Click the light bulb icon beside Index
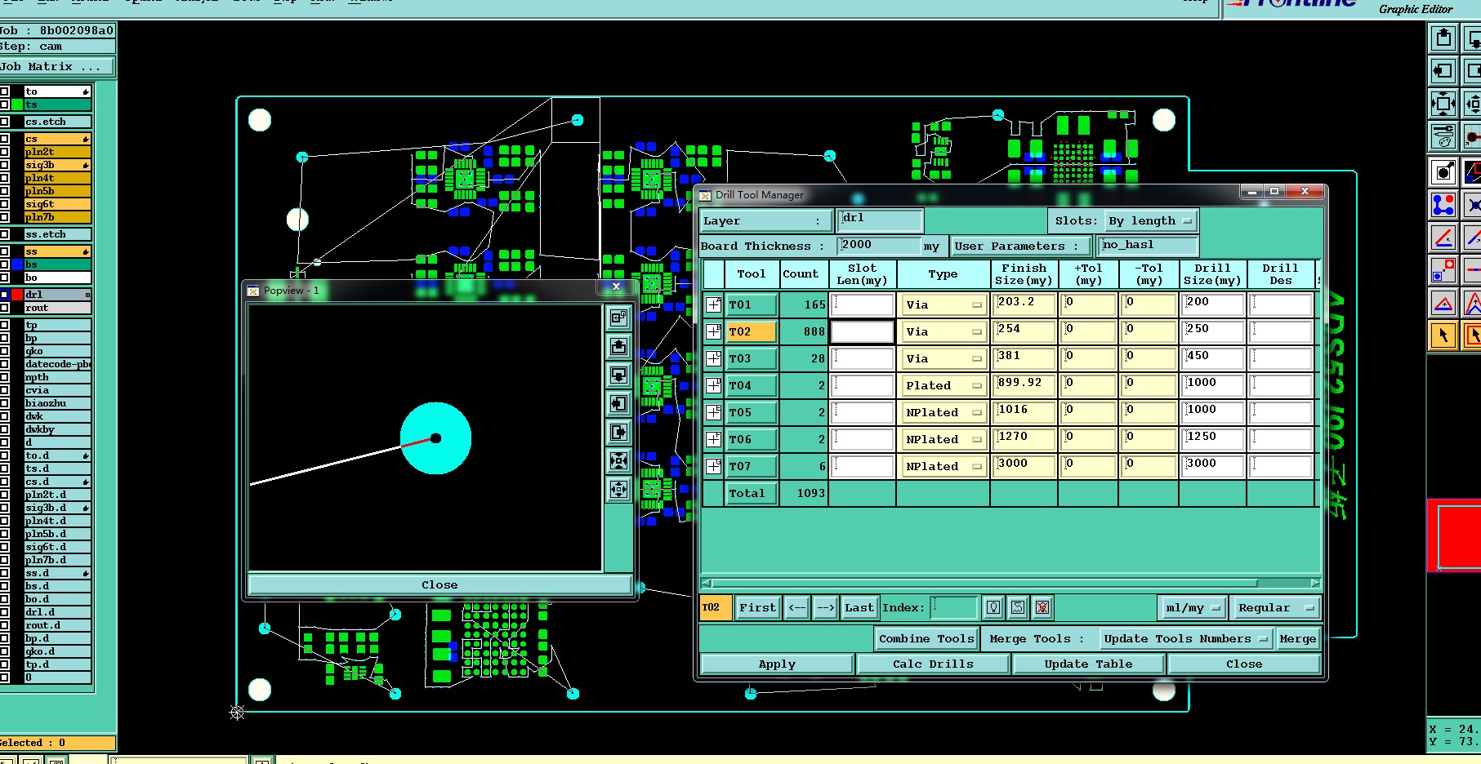 tap(993, 607)
